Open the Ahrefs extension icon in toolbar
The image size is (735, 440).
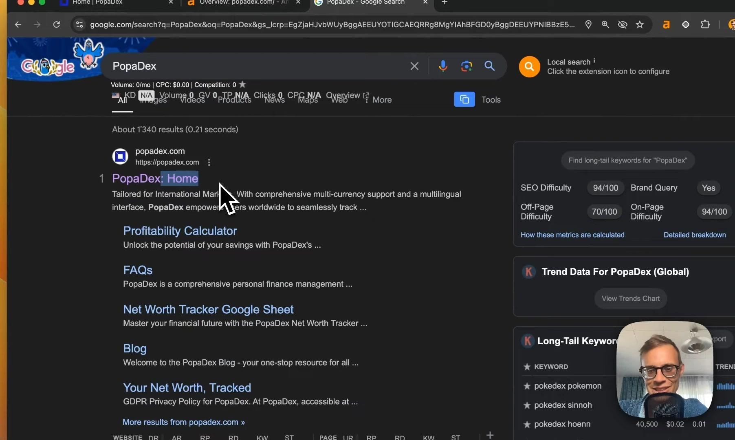point(666,25)
